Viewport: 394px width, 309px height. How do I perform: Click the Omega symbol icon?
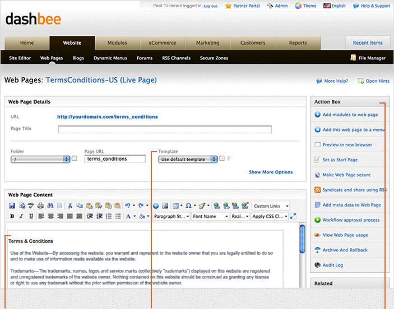point(188,206)
